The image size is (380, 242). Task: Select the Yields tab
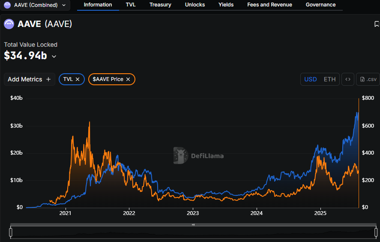tap(226, 5)
